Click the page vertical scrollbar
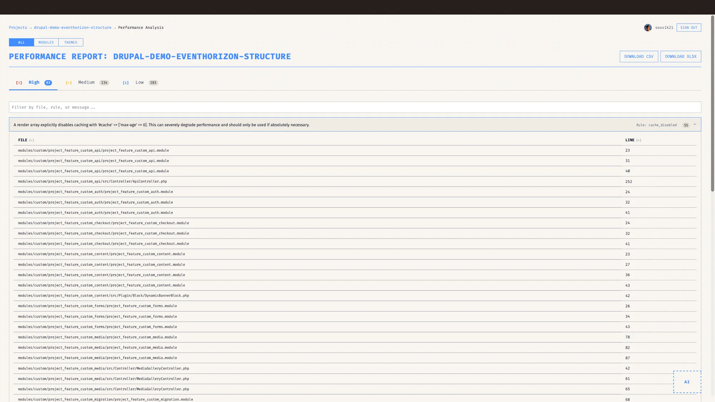Screen dimensions: 715x402 point(712,104)
